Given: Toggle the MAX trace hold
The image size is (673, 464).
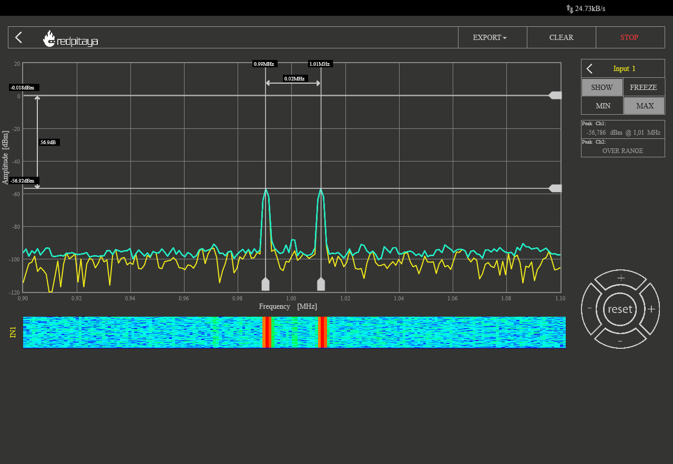Looking at the screenshot, I should point(644,106).
